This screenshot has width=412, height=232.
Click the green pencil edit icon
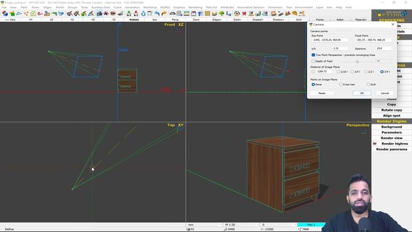(84, 14)
